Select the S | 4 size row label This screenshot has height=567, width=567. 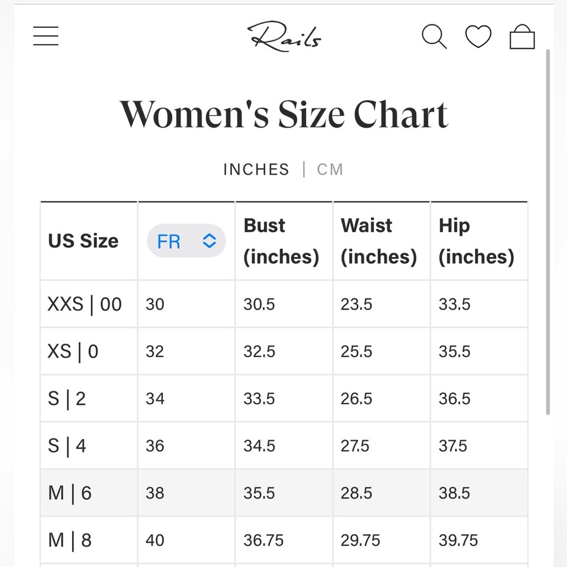(66, 446)
